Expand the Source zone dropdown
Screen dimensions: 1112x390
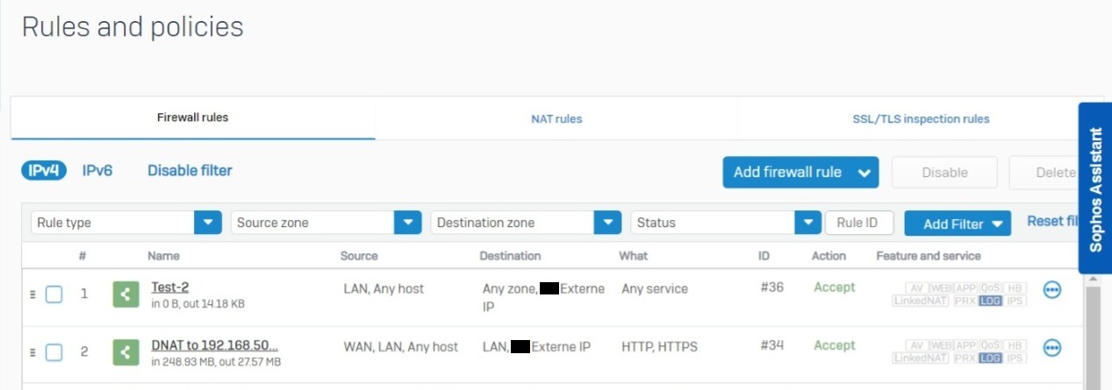(x=407, y=223)
